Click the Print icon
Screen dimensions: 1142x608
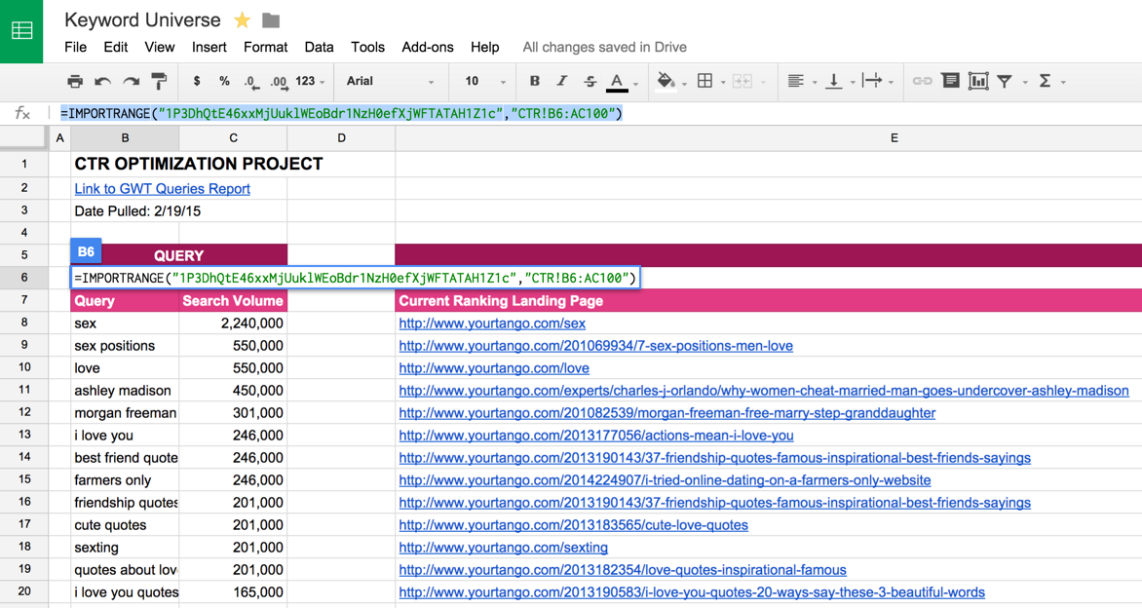[x=76, y=82]
